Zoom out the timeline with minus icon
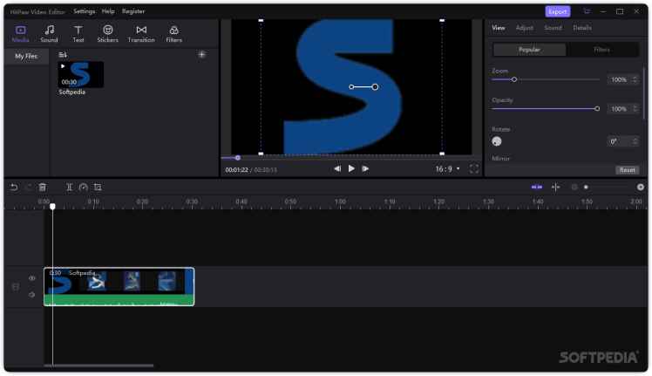Image resolution: width=652 pixels, height=376 pixels. pyautogui.click(x=574, y=188)
